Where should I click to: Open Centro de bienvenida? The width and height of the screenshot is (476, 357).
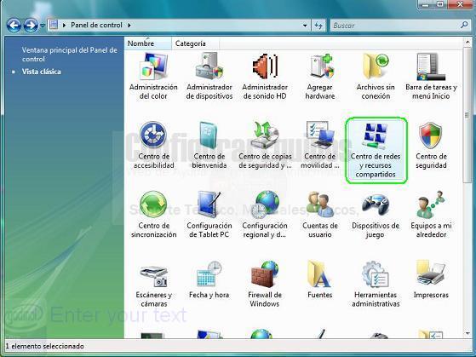[209, 145]
